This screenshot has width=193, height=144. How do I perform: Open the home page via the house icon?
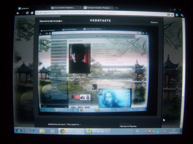click(32, 13)
